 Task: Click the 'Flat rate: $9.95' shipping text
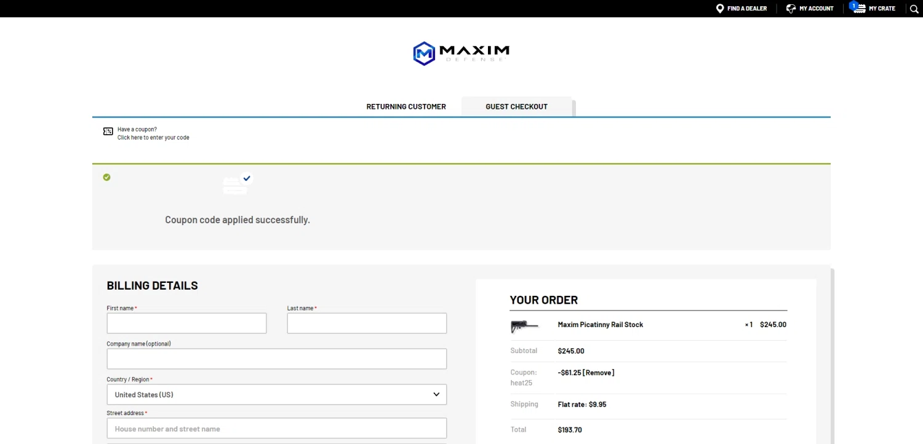pos(582,405)
